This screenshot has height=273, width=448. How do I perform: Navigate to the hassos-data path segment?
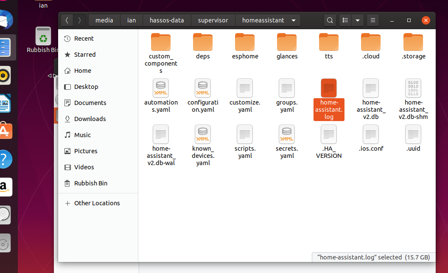pos(166,20)
